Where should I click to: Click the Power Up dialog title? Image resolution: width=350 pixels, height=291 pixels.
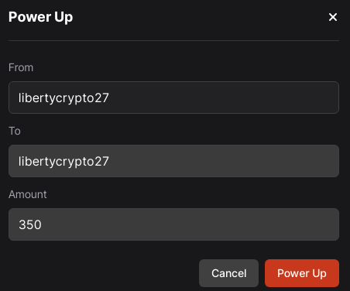40,17
